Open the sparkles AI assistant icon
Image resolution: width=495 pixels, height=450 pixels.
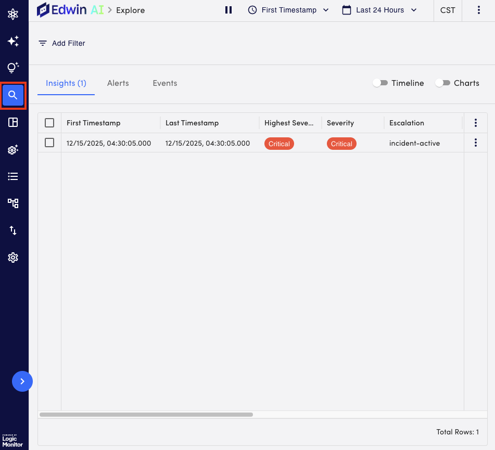13,41
